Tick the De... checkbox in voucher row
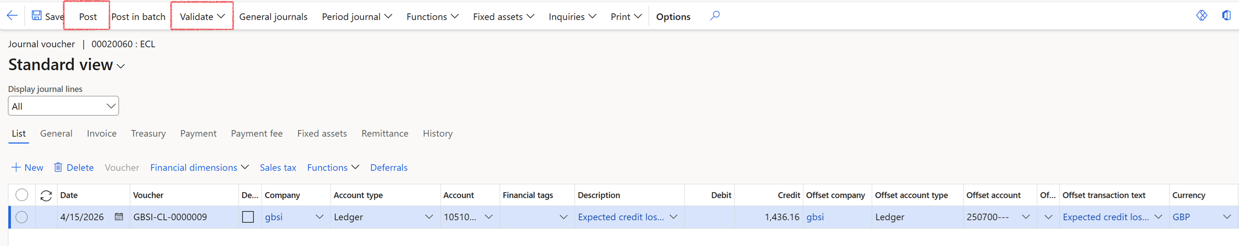The image size is (1239, 246). click(x=248, y=217)
